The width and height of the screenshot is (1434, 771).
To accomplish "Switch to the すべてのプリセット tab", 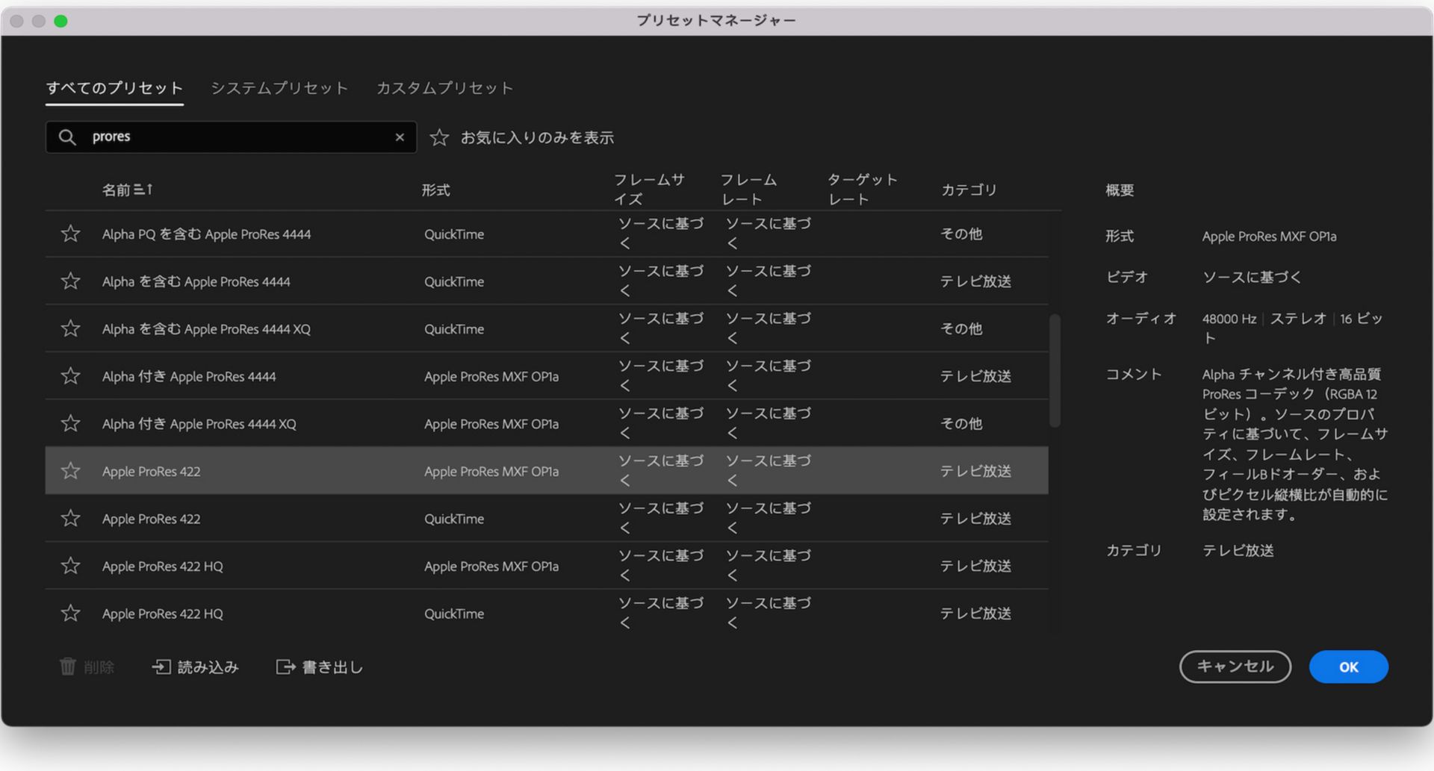I will tap(114, 88).
